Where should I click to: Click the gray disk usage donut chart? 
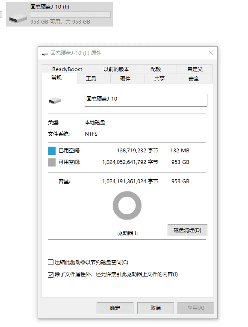[x=127, y=205]
